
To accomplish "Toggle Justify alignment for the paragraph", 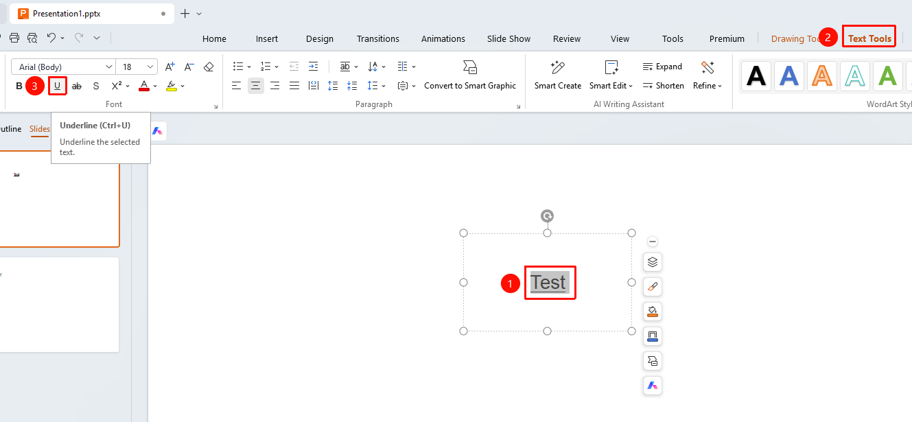I will click(294, 86).
